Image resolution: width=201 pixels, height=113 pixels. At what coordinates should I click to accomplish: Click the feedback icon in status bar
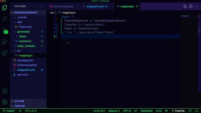(190, 111)
